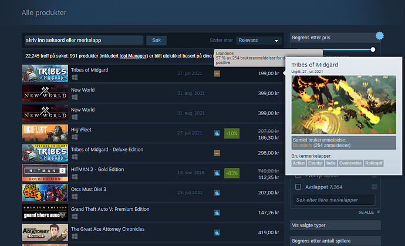Click the Grand Theft Auto V thumbnail

pos(45,213)
